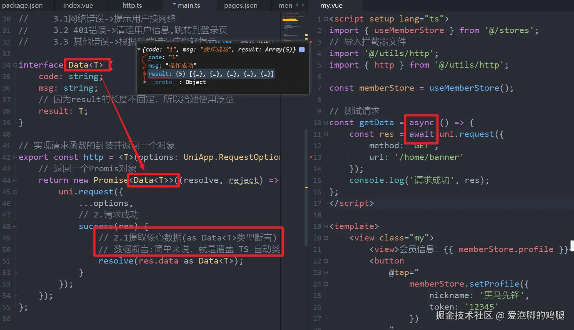
Task: Collapse the template tag at line 19
Action: (326, 226)
